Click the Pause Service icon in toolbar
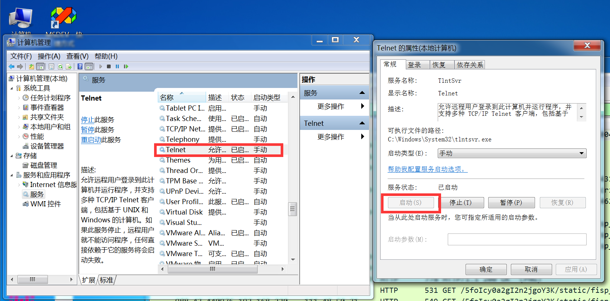This screenshot has width=610, height=301. [x=117, y=66]
